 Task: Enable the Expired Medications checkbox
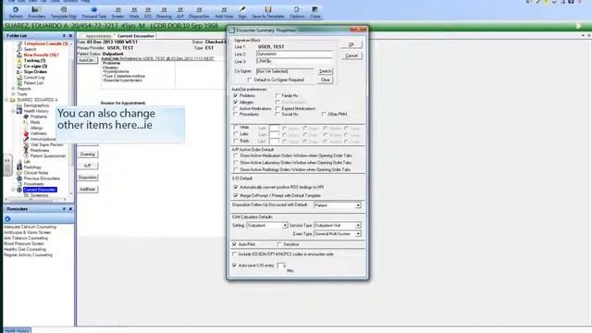coord(277,109)
